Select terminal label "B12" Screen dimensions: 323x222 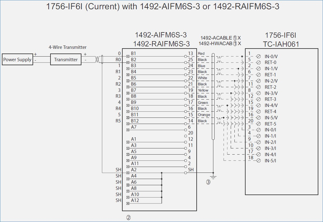pyautogui.click(x=135, y=121)
